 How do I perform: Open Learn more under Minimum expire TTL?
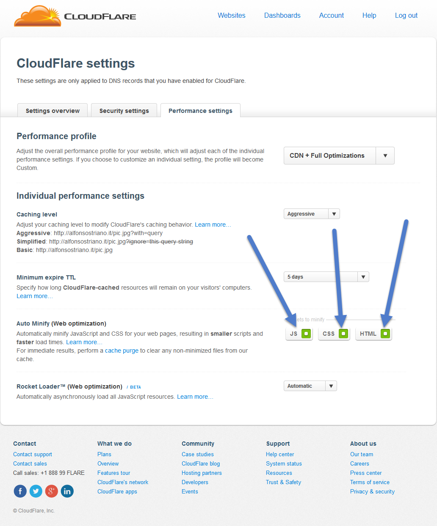click(x=35, y=296)
